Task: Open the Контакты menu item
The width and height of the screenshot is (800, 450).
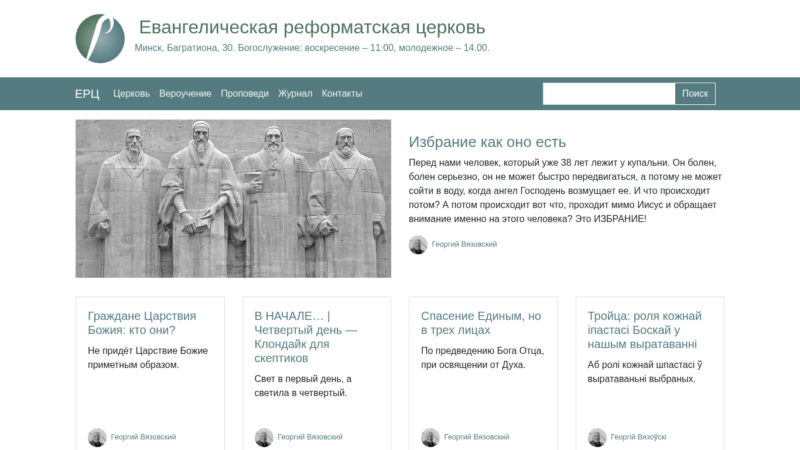Action: [342, 94]
